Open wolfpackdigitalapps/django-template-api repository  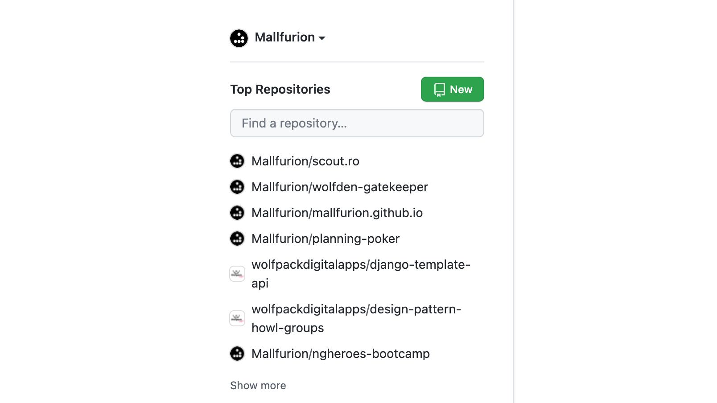click(x=361, y=274)
